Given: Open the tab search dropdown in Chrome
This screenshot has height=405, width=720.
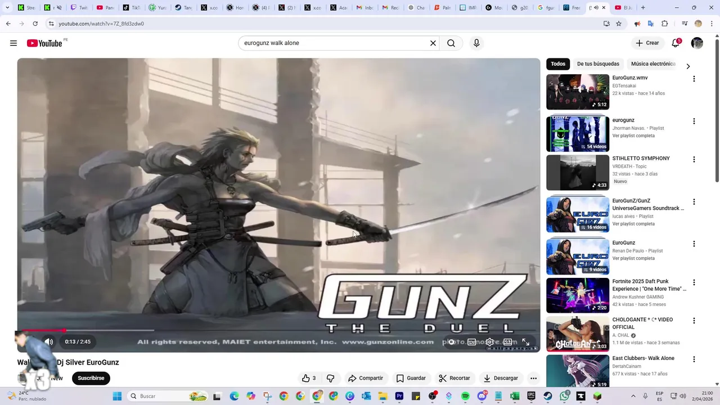Looking at the screenshot, I should [7, 8].
